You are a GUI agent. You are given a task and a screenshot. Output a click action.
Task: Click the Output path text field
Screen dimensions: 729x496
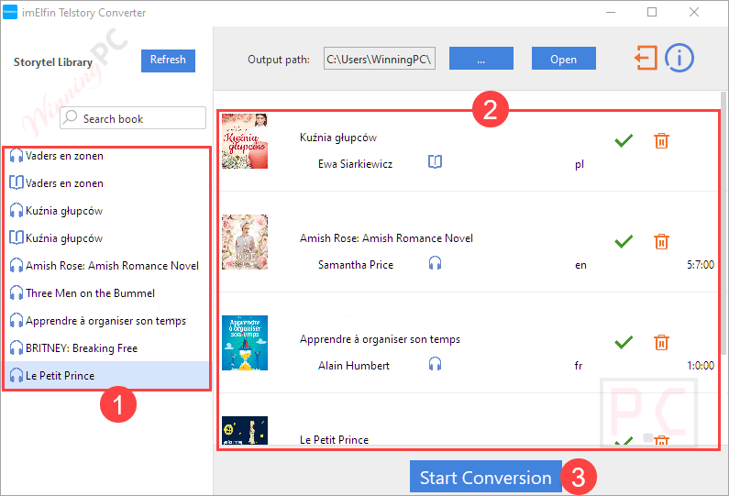coord(380,59)
